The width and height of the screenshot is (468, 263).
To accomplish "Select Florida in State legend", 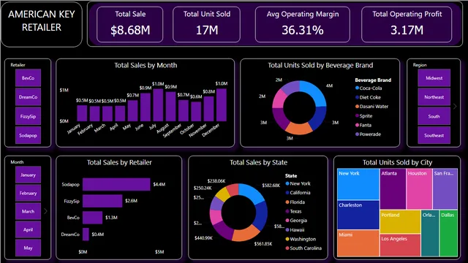I will click(x=295, y=202).
